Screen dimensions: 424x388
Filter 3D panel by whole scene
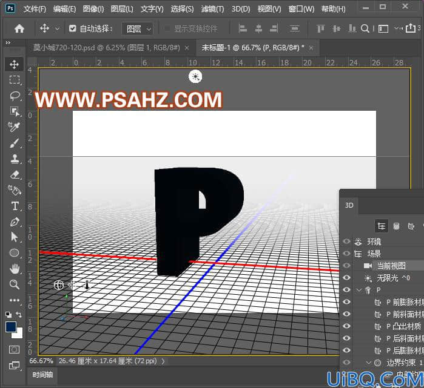click(382, 226)
